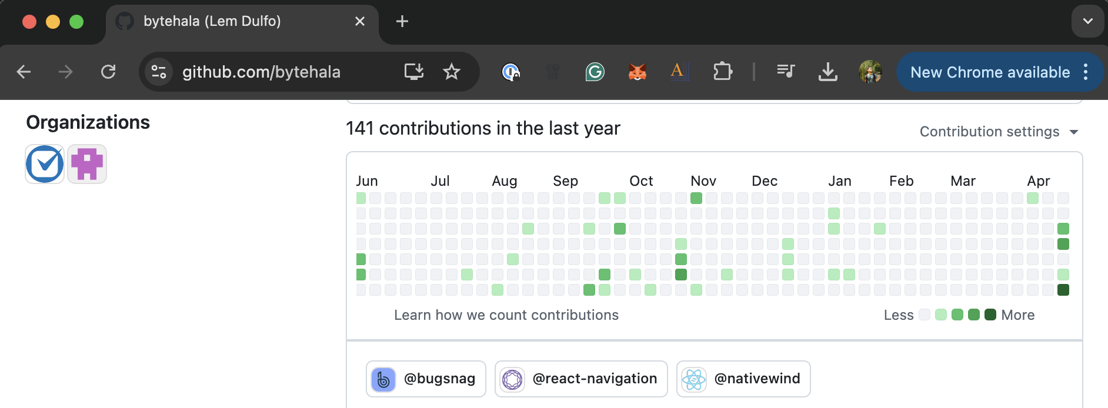The image size is (1108, 408).
Task: Click the second light-green legend swatch
Action: click(957, 315)
